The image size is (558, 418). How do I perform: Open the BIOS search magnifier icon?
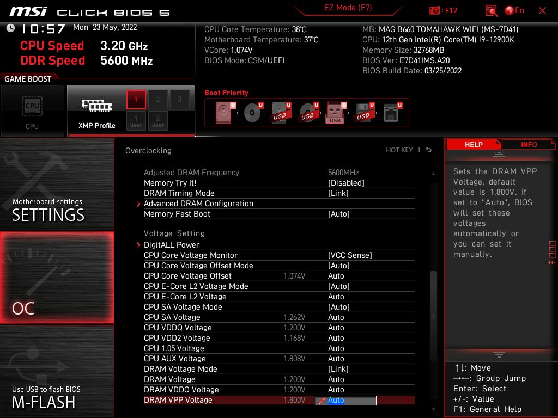(491, 11)
